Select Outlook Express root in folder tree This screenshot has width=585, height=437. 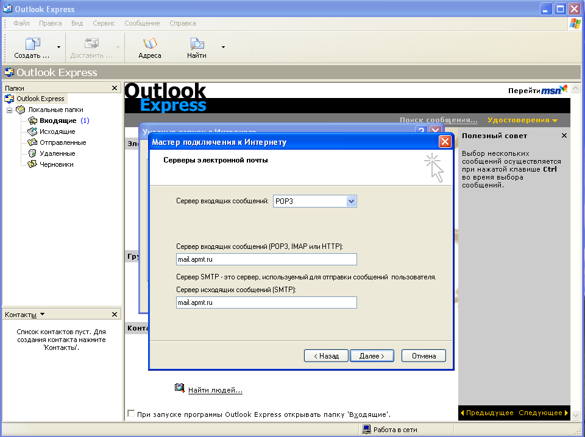tap(40, 99)
